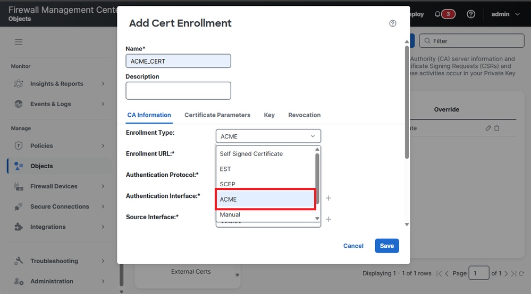Screen dimensions: 531x294
Task: Switch to the Certificate Parameters tab
Action: point(217,115)
